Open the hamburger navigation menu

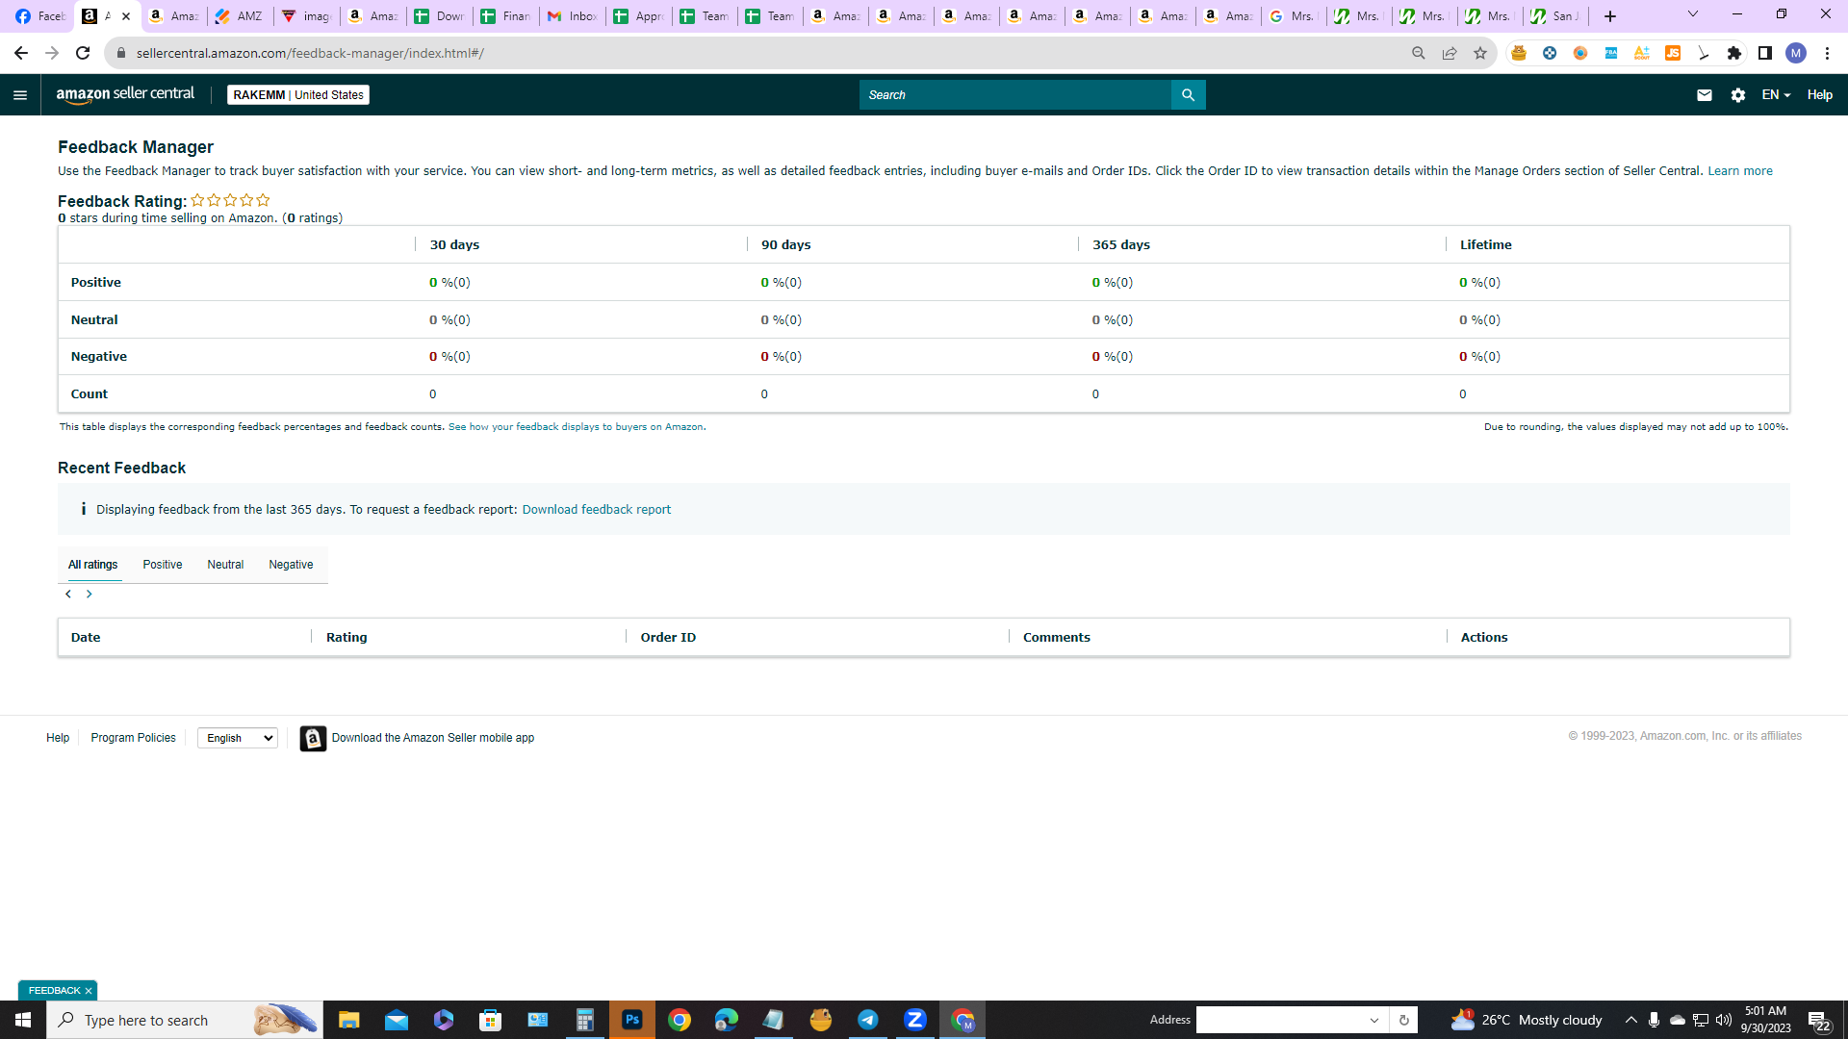pos(20,95)
